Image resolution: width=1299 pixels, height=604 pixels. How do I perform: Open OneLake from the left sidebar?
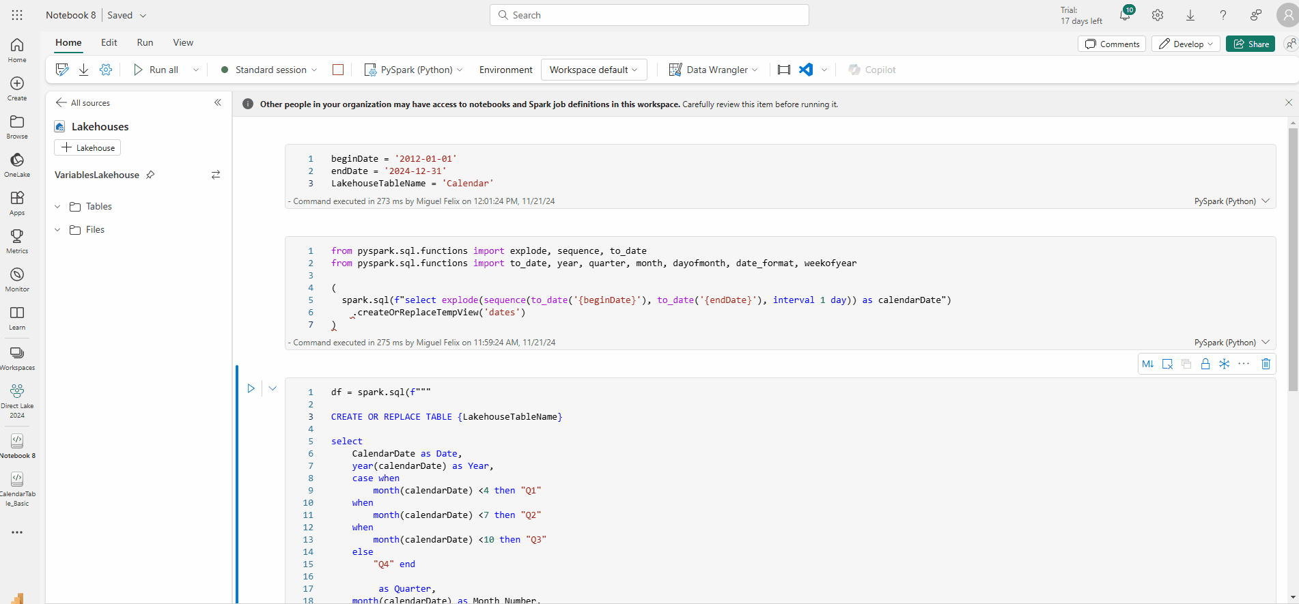(17, 164)
